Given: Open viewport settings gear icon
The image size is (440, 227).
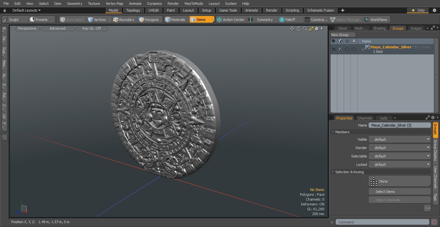Looking at the screenshot, I should pyautogui.click(x=317, y=29).
